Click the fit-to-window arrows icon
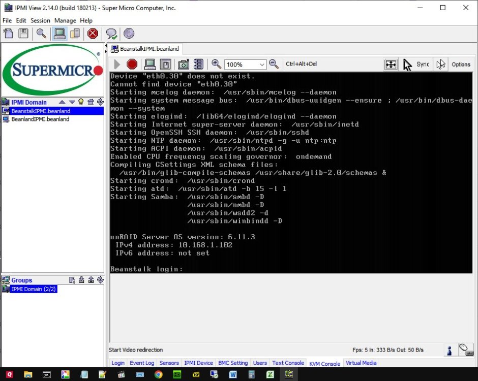Viewport: 478px width, 381px height. pos(391,65)
